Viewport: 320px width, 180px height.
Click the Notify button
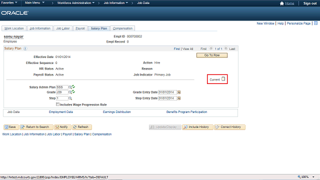point(62,127)
